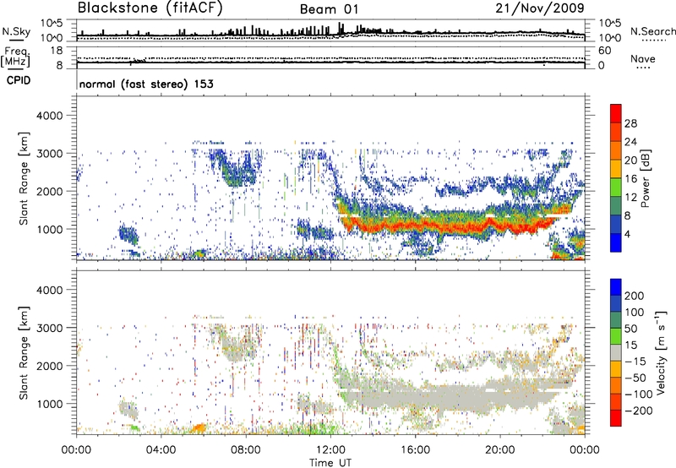Screen dimensions: 676x468
Task: Click the '16' power colorbar tick
Action: pyautogui.click(x=630, y=179)
